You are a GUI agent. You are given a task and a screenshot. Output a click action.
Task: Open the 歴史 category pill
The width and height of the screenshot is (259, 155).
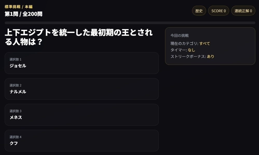click(199, 11)
